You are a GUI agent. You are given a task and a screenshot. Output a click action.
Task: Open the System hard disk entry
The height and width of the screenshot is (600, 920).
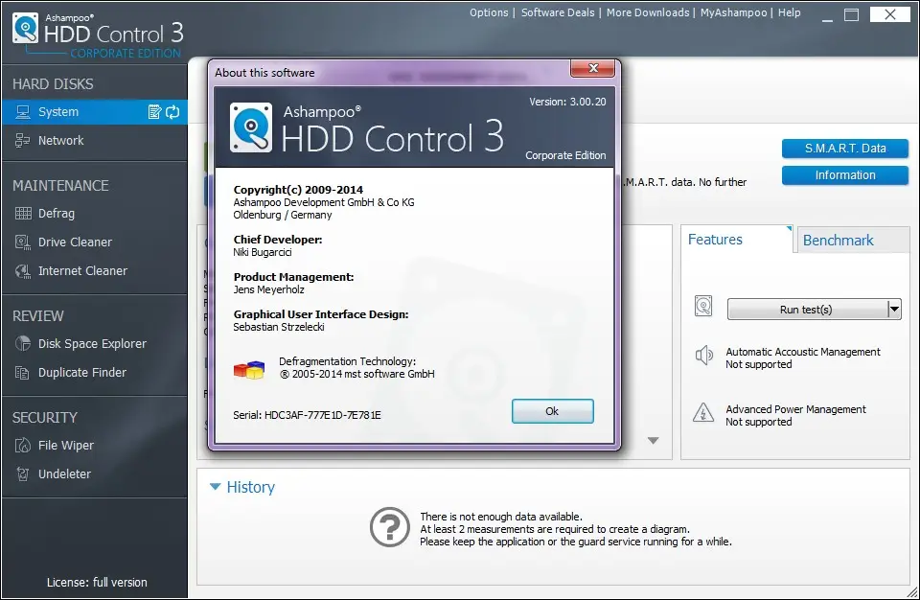pos(95,111)
